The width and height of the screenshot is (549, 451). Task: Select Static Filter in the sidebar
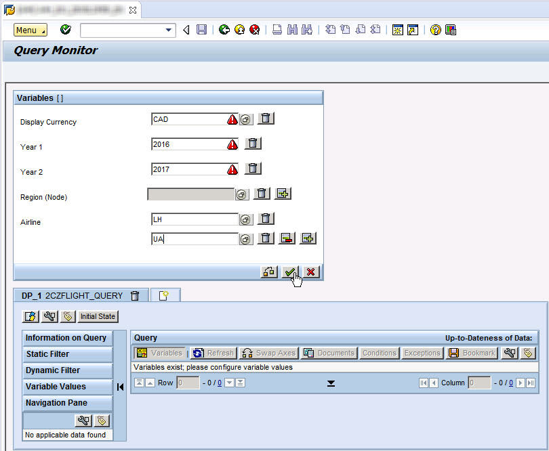pyautogui.click(x=67, y=353)
